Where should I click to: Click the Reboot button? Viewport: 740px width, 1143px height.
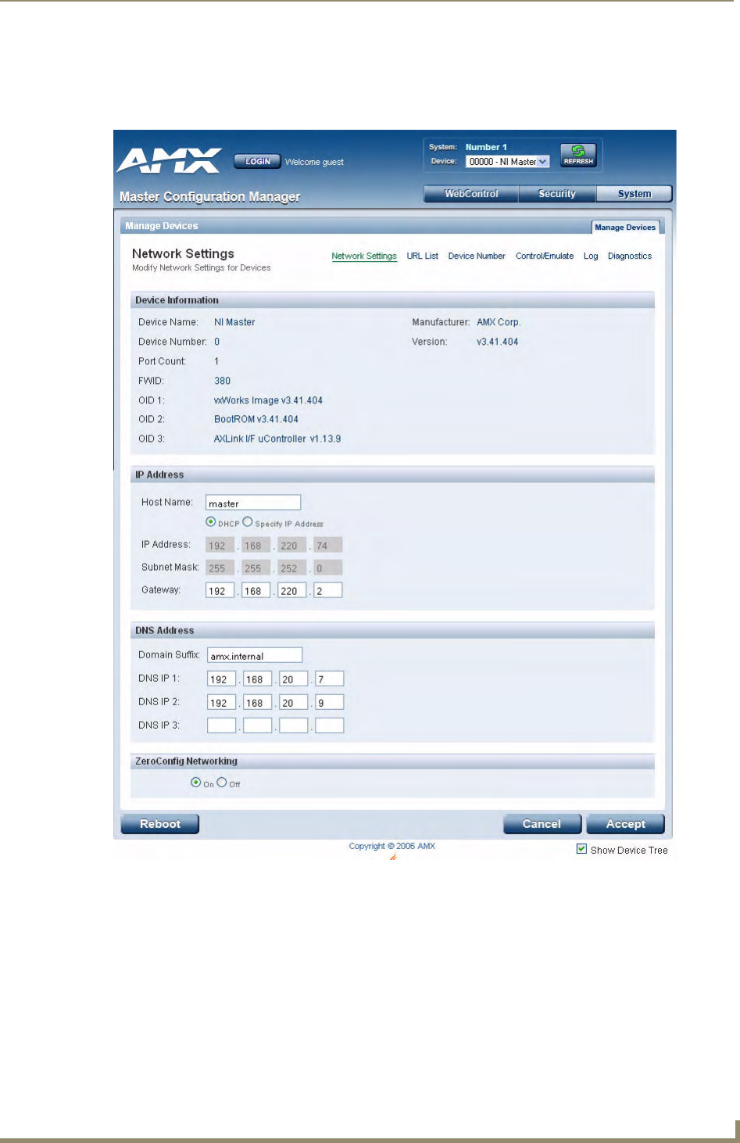coord(160,824)
